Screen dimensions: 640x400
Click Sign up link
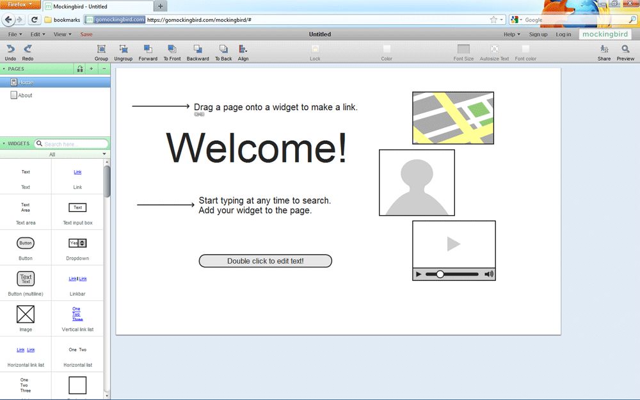tap(538, 35)
